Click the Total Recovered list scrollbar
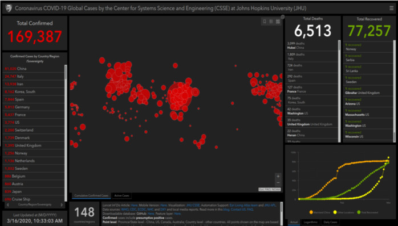Image resolution: width=398 pixels, height=226 pixels. point(394,91)
